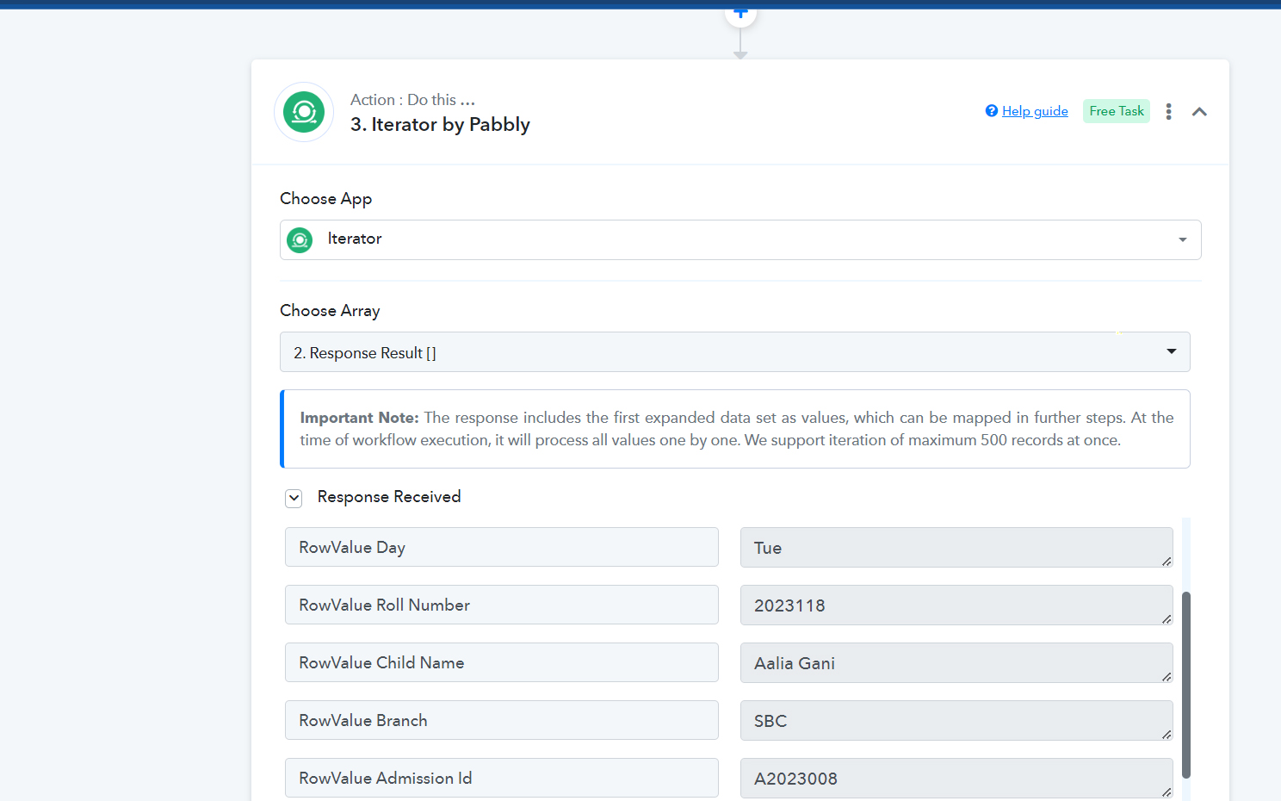Click the Choose App label
The height and width of the screenshot is (801, 1281).
coord(325,199)
